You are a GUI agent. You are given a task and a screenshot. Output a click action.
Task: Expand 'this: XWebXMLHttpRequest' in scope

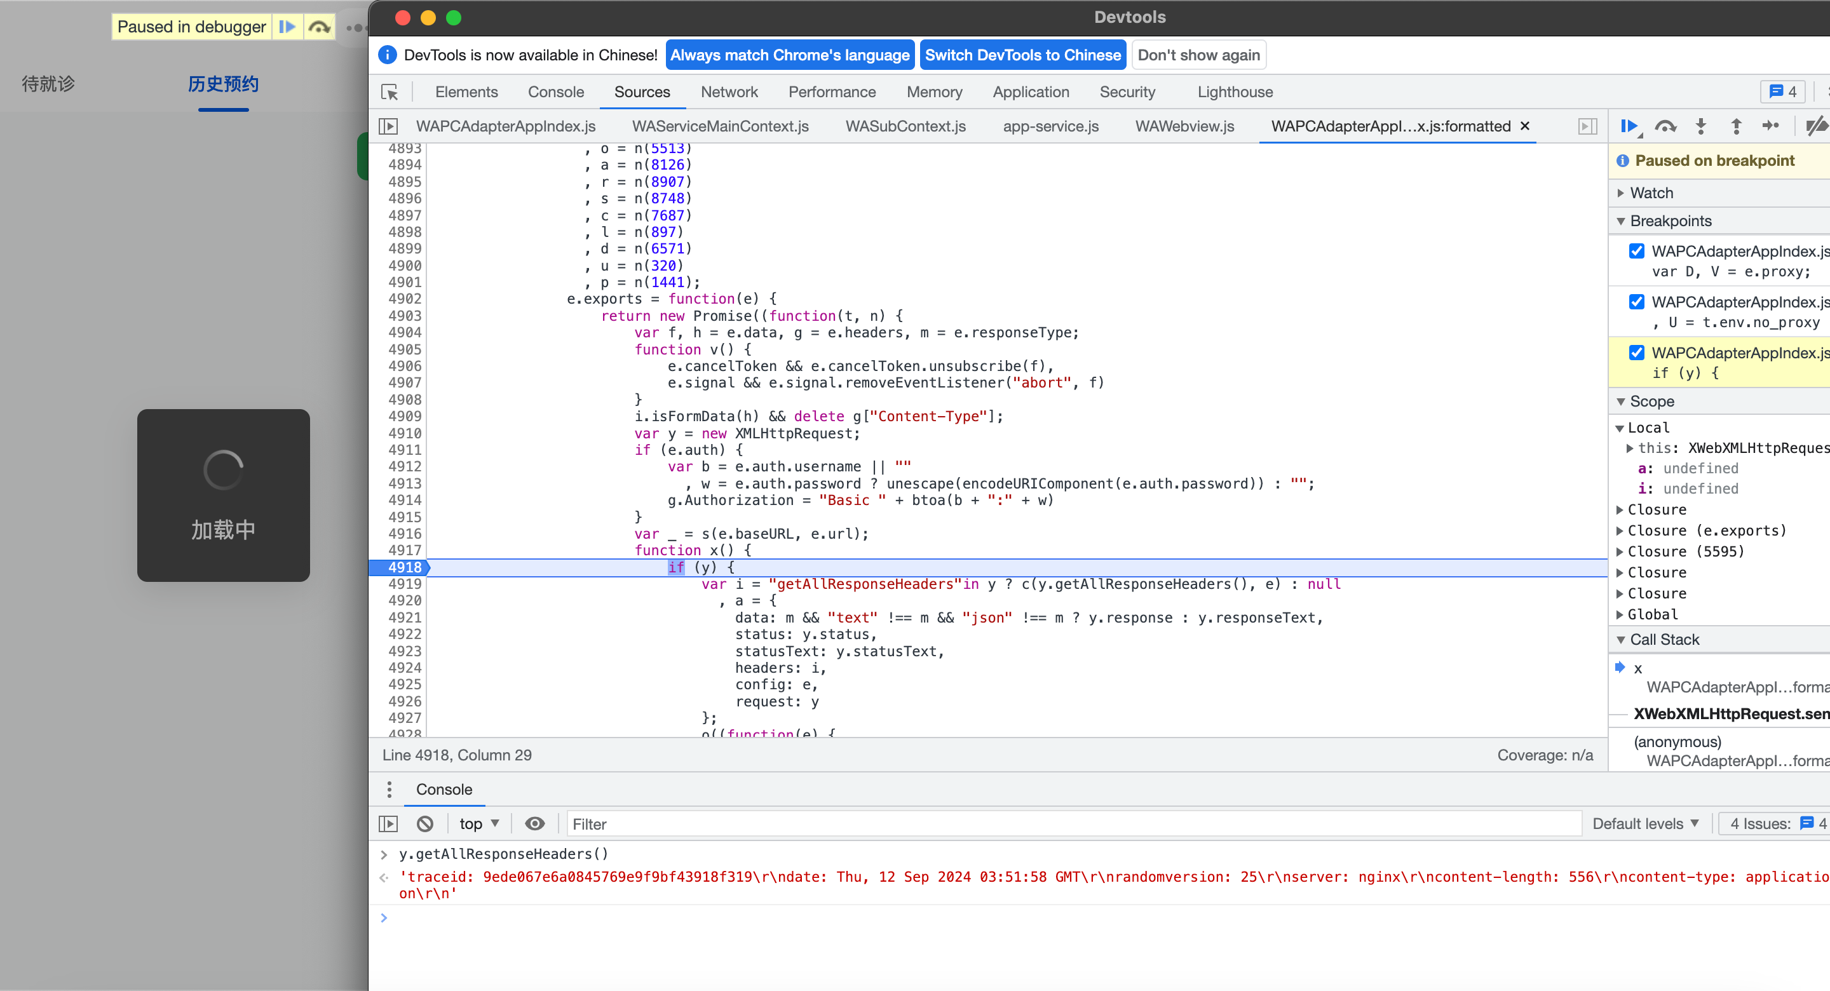coord(1630,448)
